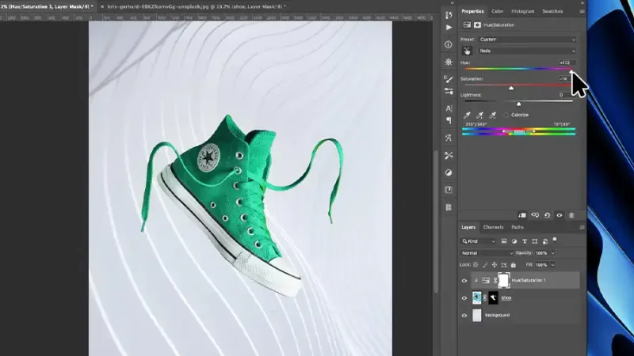Click the color range bar at bottom
Image resolution: width=634 pixels, height=356 pixels.
point(519,131)
